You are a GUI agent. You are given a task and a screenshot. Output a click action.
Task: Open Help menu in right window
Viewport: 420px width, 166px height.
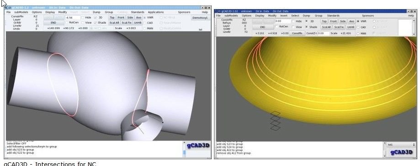[x=411, y=16]
